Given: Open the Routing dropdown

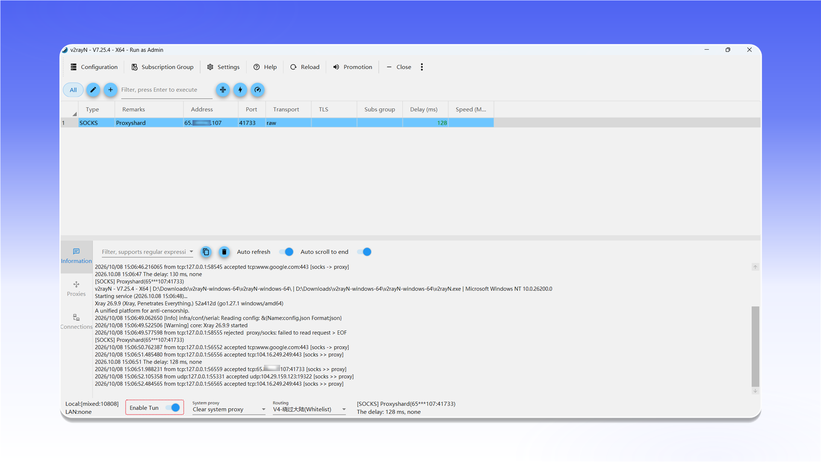Looking at the screenshot, I should pyautogui.click(x=309, y=409).
